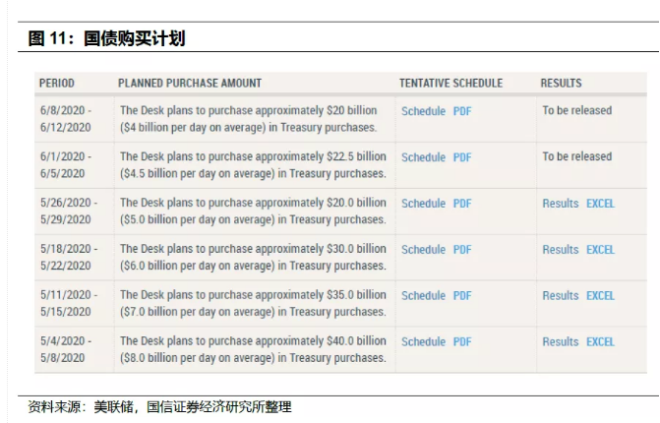The height and width of the screenshot is (423, 660).
Task: Open Schedule link for 5/26/2020 period
Action: point(423,204)
